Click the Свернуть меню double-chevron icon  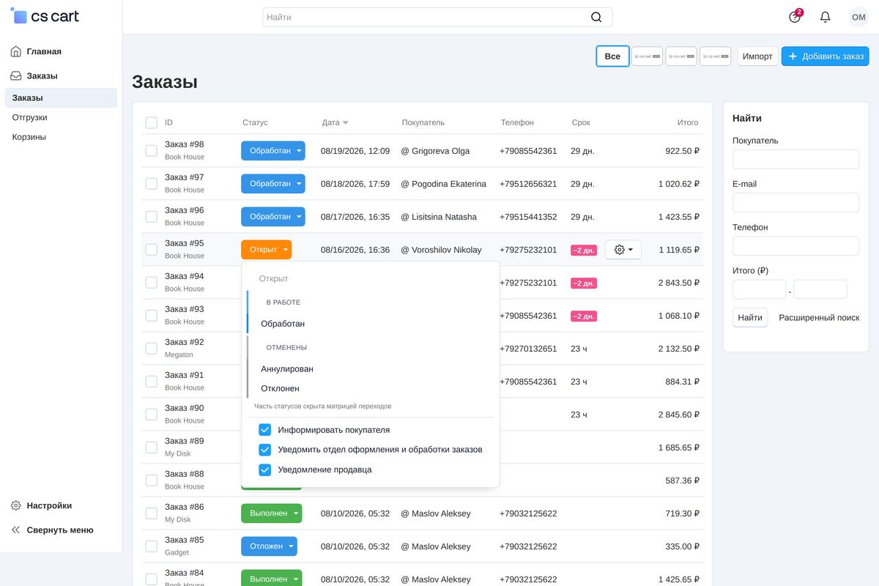15,530
